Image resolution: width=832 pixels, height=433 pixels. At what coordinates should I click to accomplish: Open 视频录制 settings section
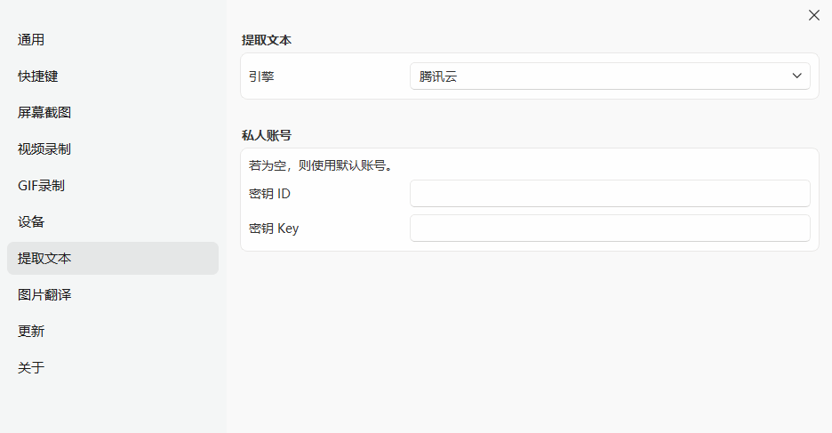pyautogui.click(x=44, y=149)
